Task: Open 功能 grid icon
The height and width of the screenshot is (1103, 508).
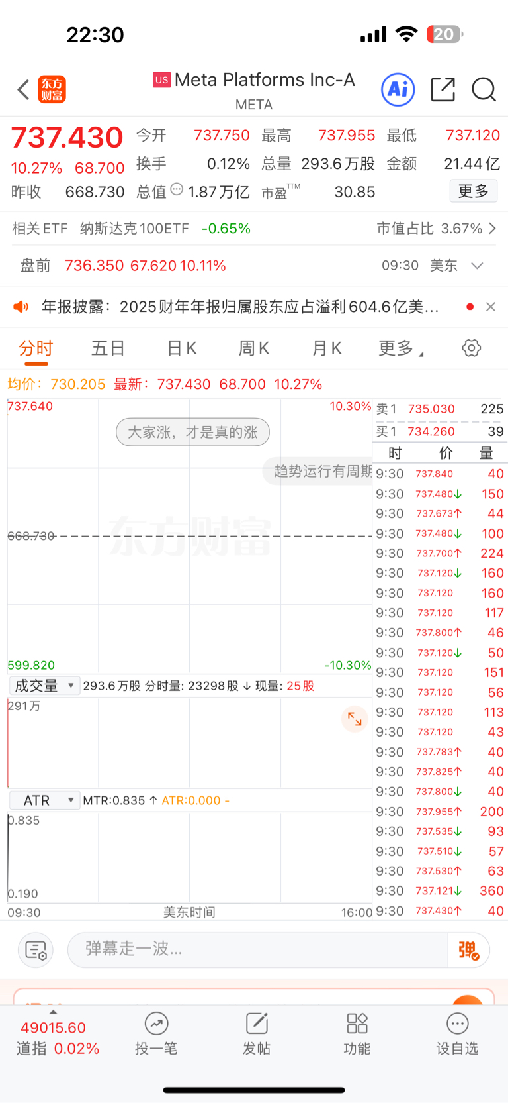Action: click(357, 1033)
